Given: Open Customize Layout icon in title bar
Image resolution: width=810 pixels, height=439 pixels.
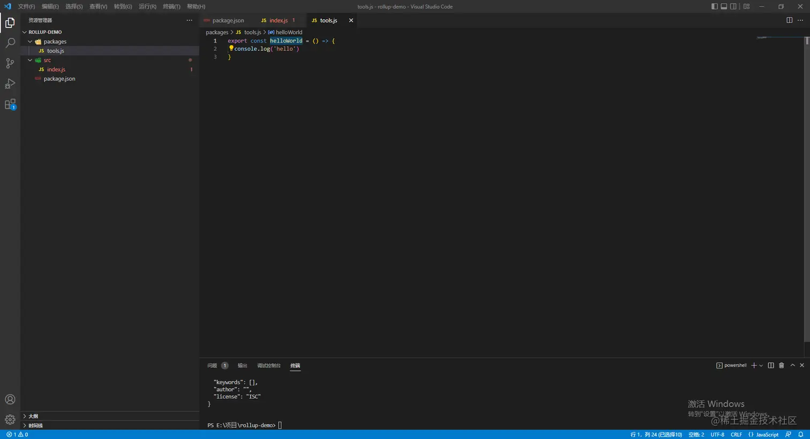Looking at the screenshot, I should point(746,6).
